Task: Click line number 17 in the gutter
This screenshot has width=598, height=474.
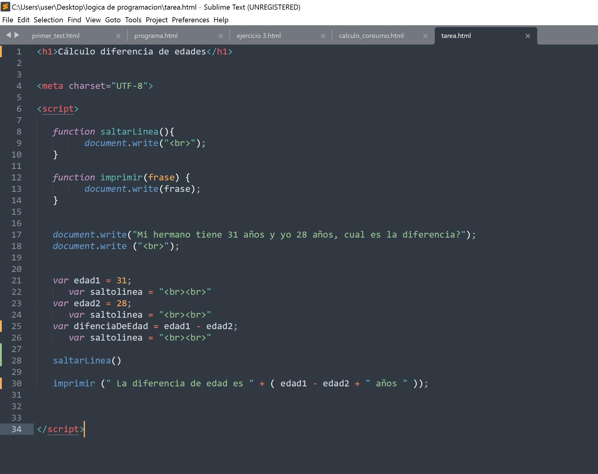Action: coord(17,235)
